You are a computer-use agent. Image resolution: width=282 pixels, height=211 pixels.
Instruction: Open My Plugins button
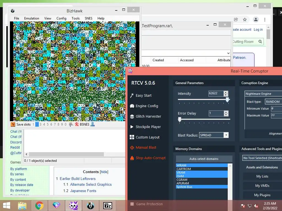pyautogui.click(x=262, y=195)
